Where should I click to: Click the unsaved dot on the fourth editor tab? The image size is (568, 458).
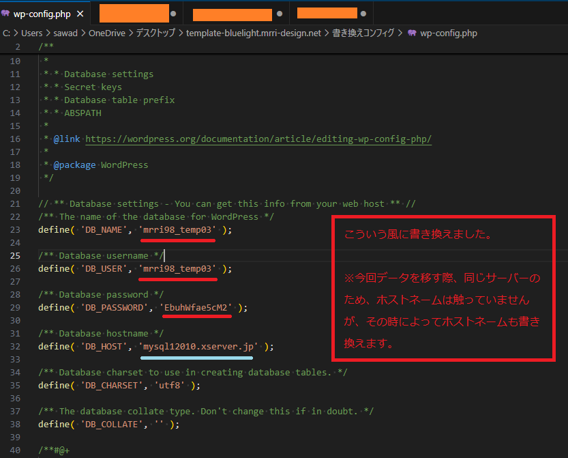[x=363, y=14]
